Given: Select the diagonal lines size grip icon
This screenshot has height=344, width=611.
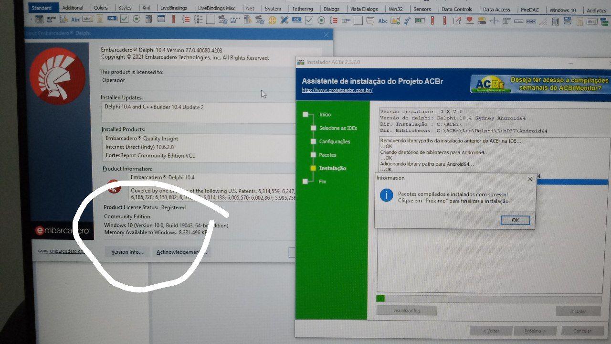Looking at the screenshot, I should coord(544,21).
